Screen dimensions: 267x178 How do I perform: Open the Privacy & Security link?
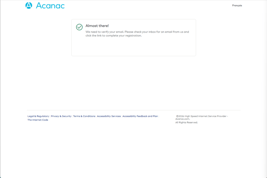pos(61,116)
